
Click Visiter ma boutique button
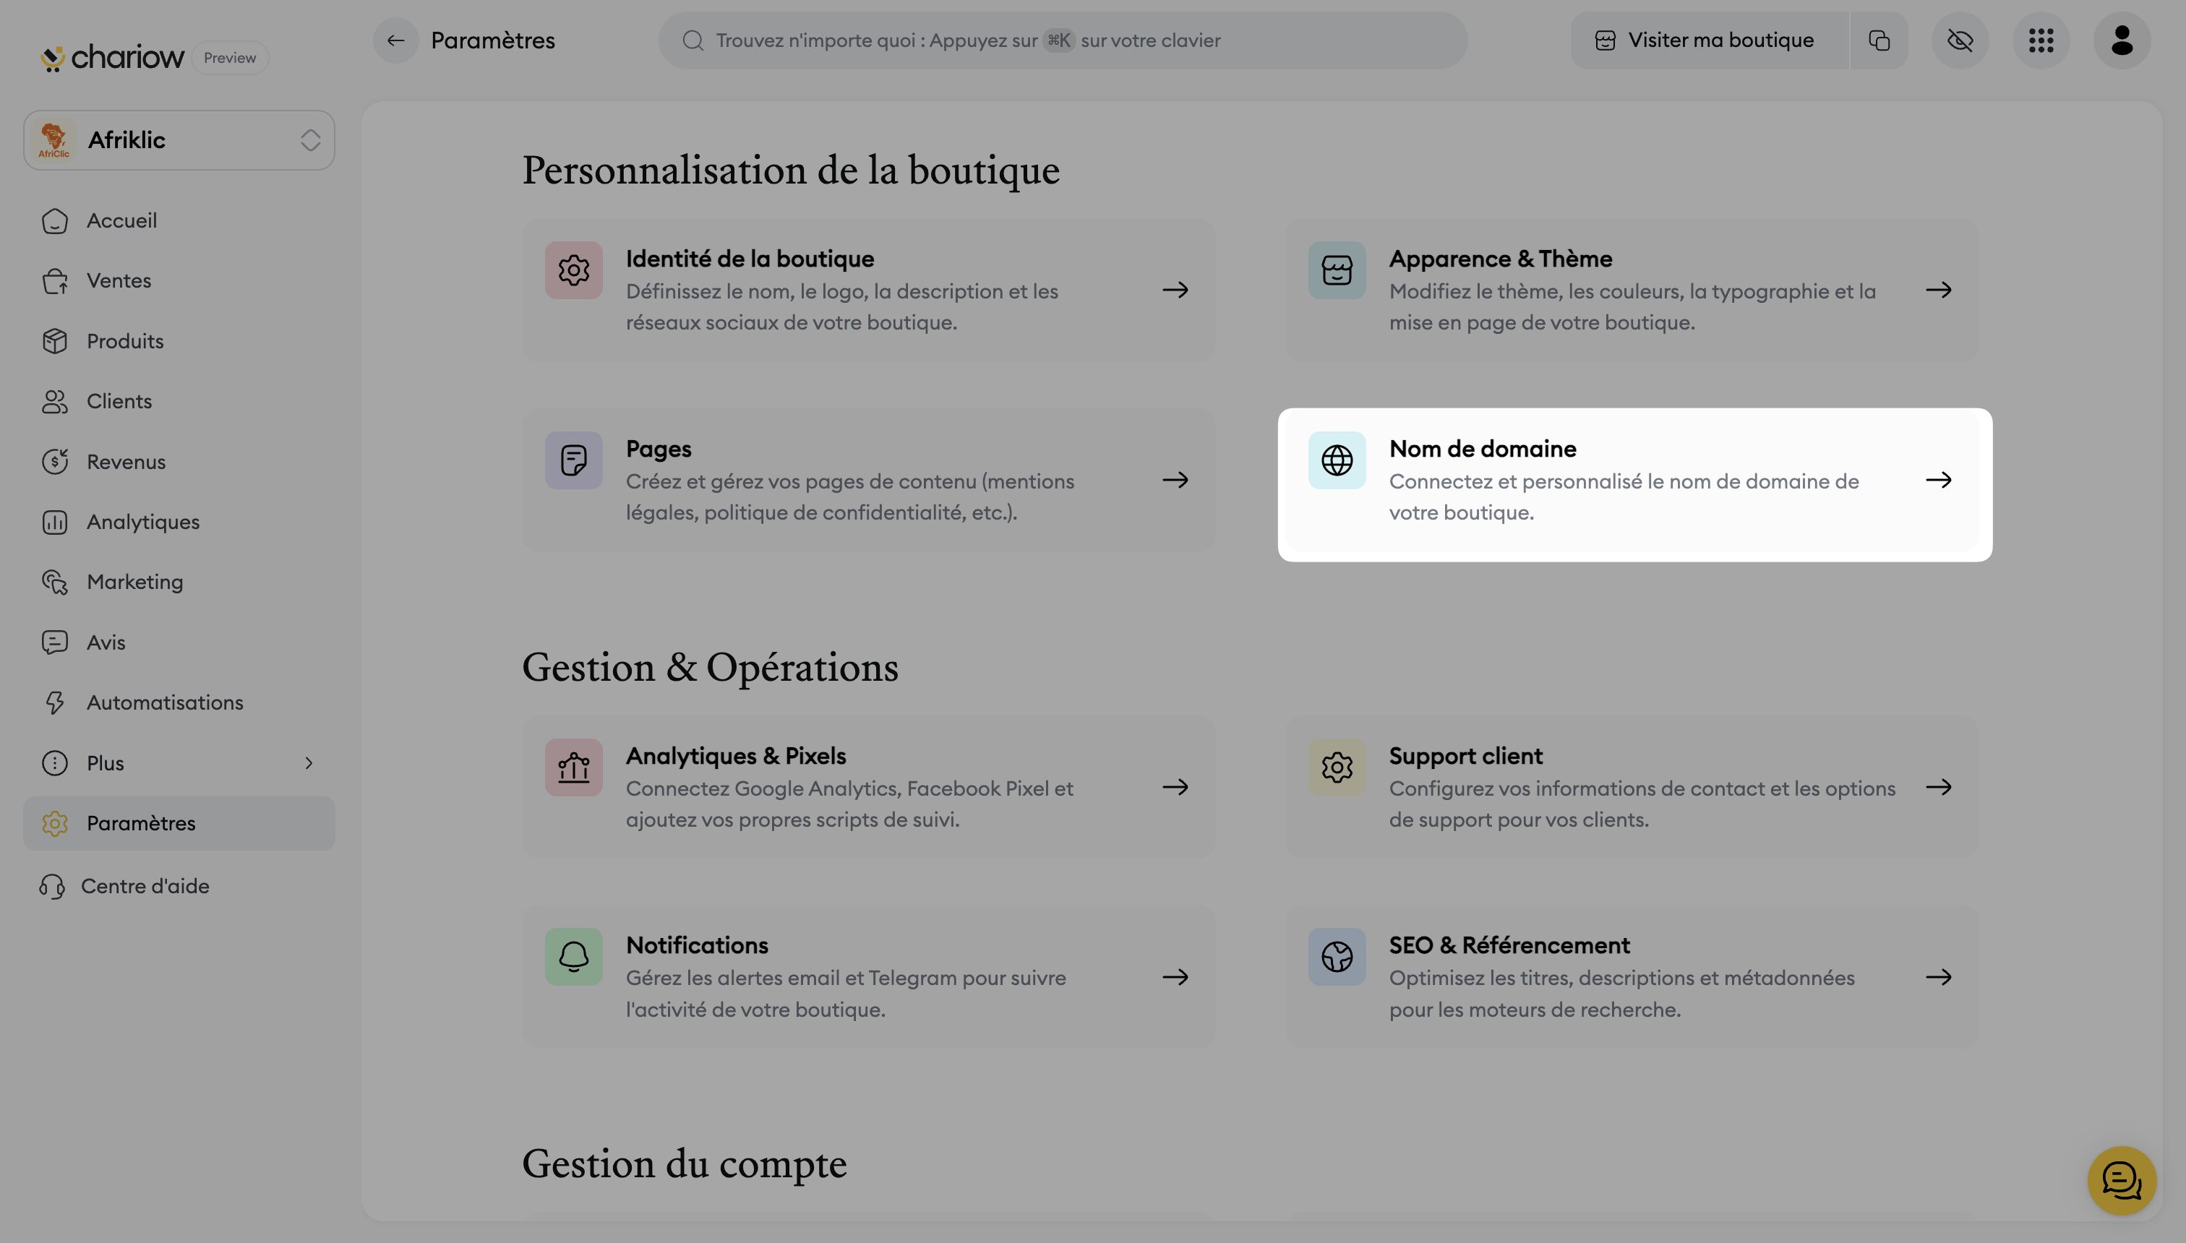(x=1707, y=40)
